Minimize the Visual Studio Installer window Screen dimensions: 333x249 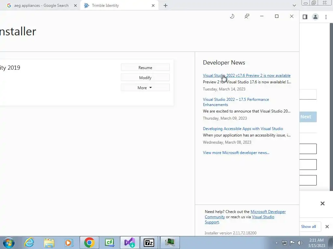[262, 16]
